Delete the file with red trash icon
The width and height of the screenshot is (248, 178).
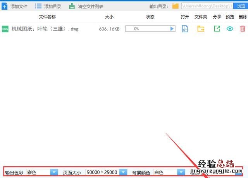click(x=243, y=29)
